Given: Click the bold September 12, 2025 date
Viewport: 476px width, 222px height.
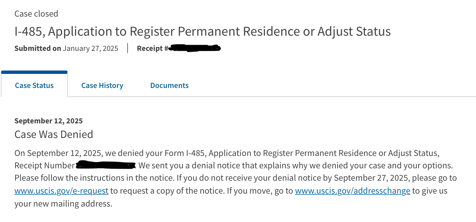Looking at the screenshot, I should (48, 121).
